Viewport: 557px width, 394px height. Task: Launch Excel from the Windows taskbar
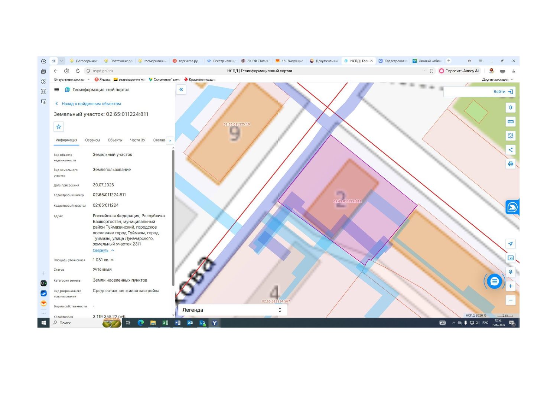165,323
